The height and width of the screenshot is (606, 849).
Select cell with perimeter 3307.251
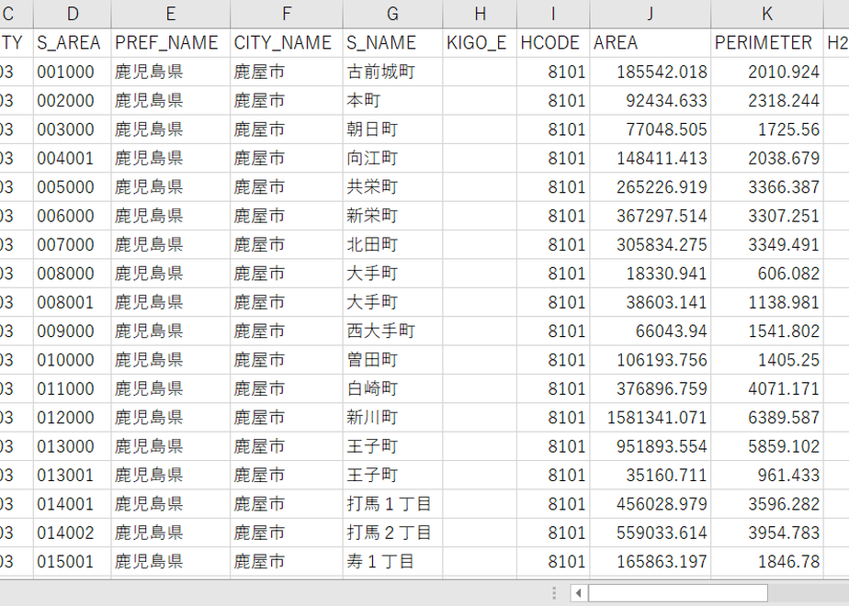point(767,216)
